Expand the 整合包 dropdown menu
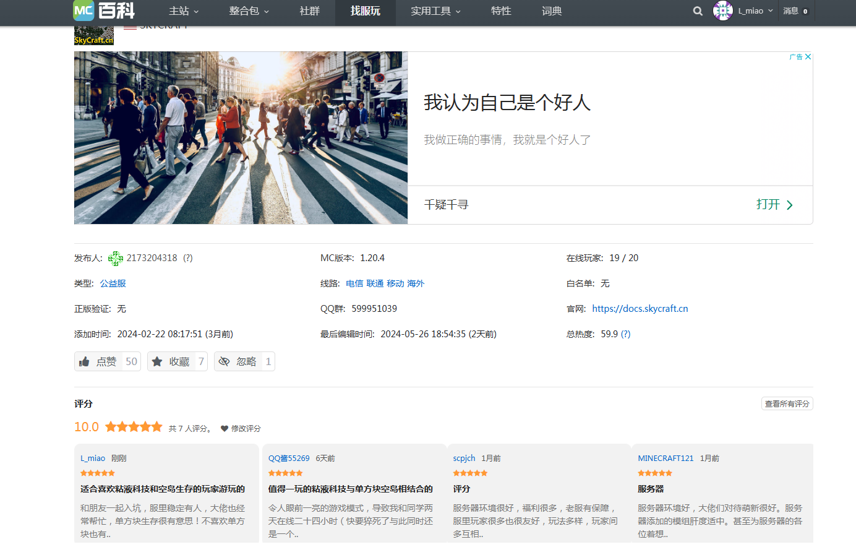 pos(249,11)
